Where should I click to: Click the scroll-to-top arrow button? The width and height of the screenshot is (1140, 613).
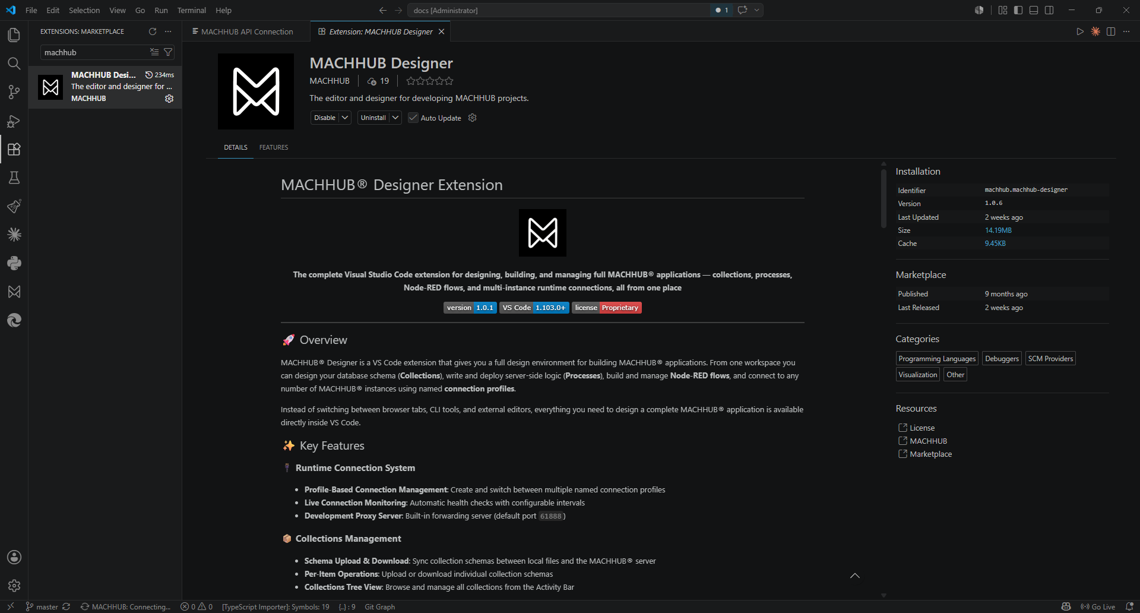855,576
